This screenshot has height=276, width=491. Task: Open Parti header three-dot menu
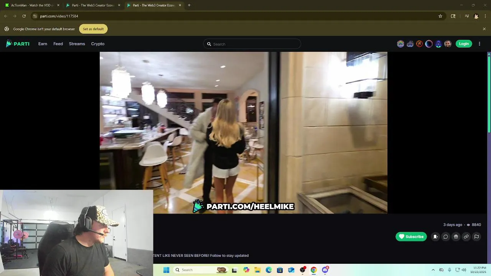click(x=479, y=44)
